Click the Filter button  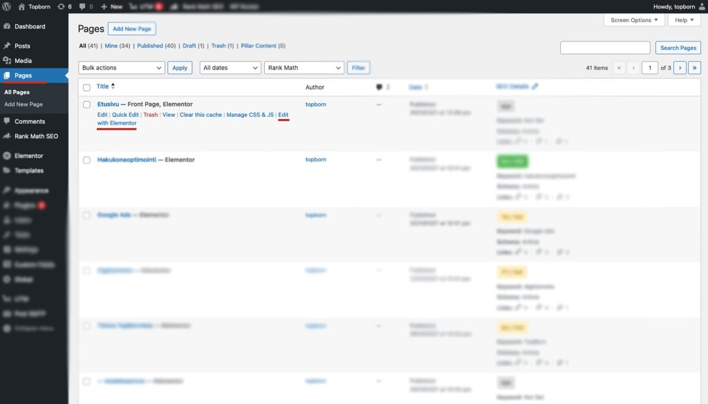pyautogui.click(x=359, y=67)
